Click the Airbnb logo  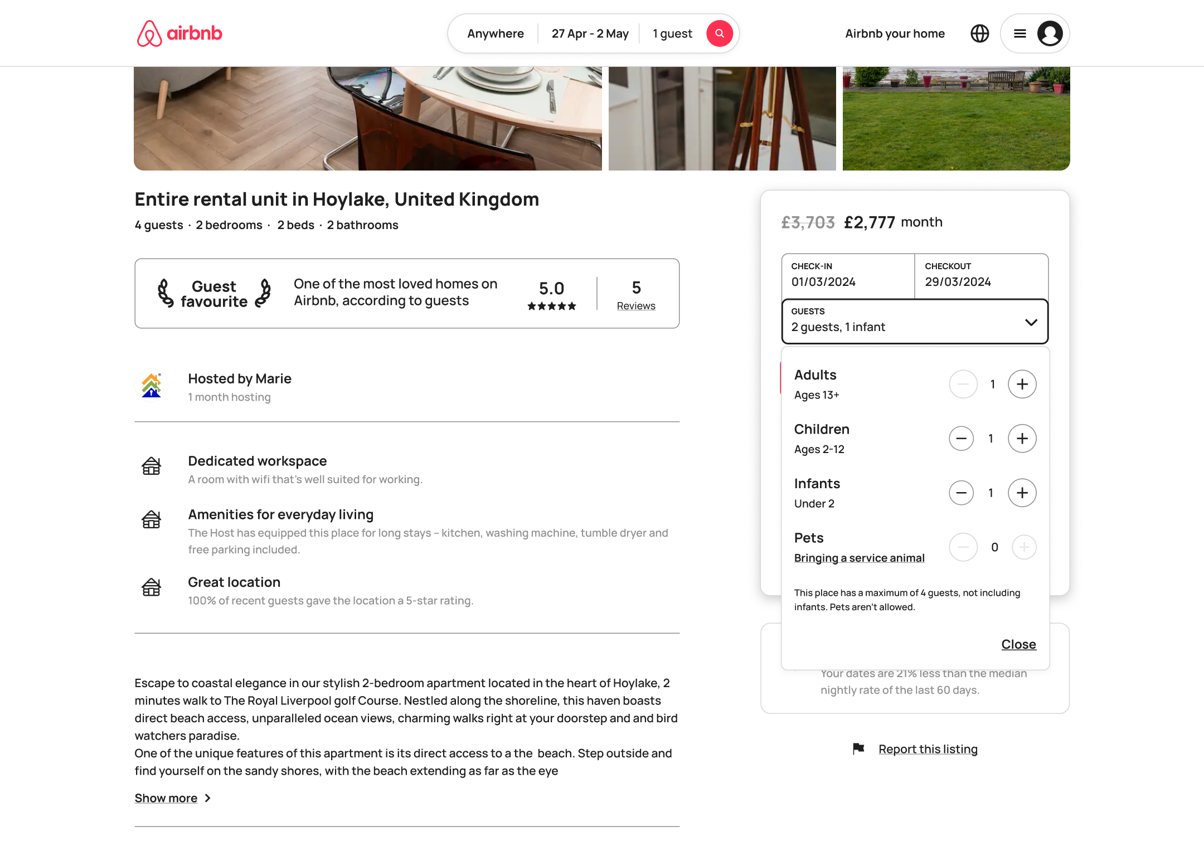coord(178,33)
